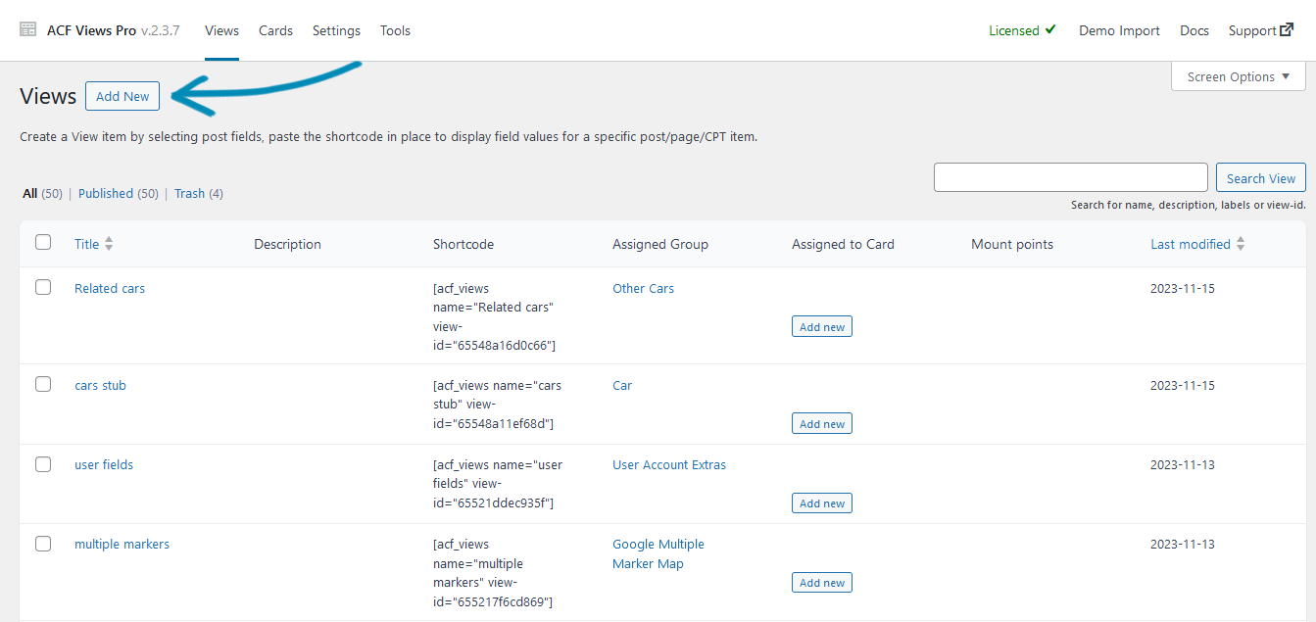Open the Trash filter link
Screen dimensions: 1316x622
pos(189,194)
